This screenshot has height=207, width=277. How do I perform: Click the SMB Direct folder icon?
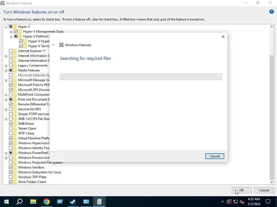click(x=15, y=123)
